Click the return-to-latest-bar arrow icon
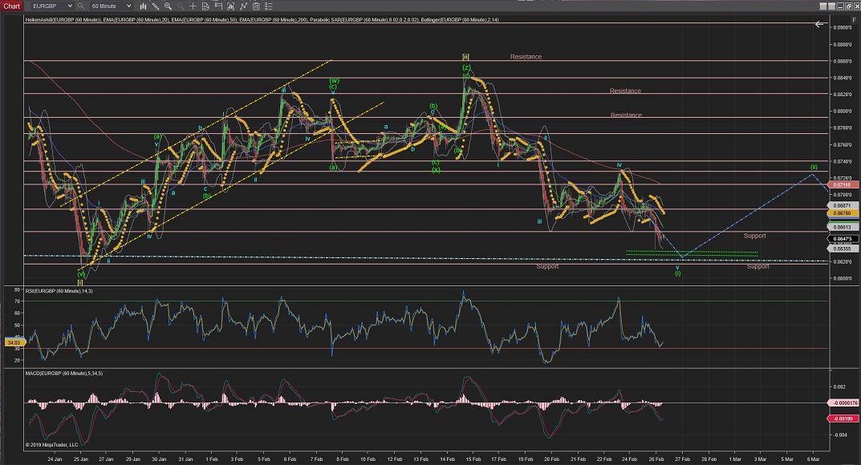 pyautogui.click(x=819, y=24)
